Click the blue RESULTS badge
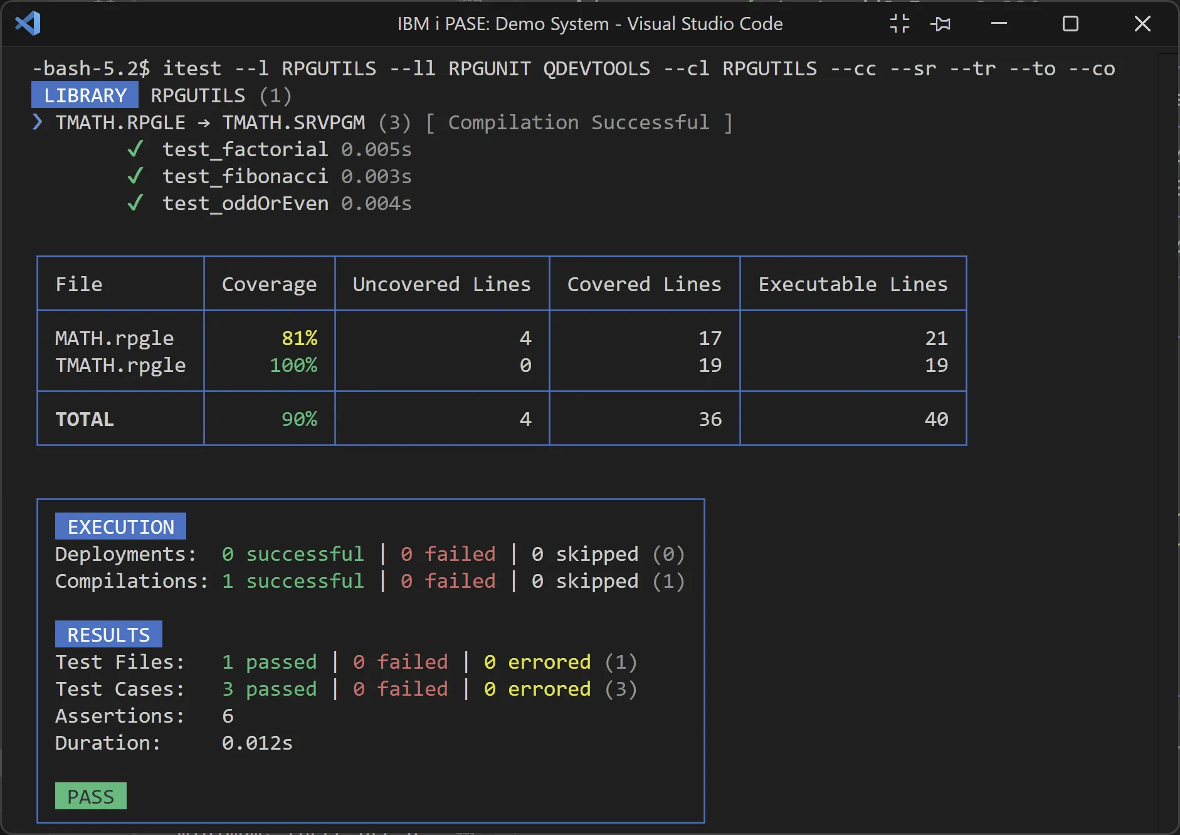Image resolution: width=1180 pixels, height=835 pixels. tap(108, 635)
